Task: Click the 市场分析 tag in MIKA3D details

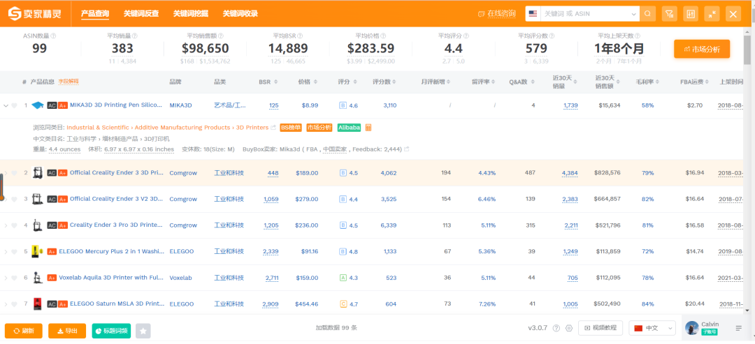Action: click(319, 127)
